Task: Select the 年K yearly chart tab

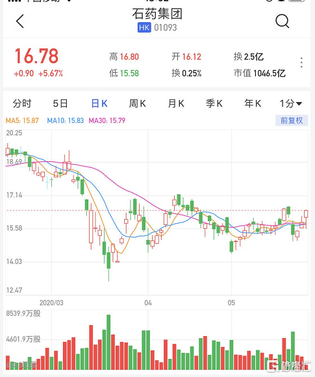Action: (x=253, y=103)
